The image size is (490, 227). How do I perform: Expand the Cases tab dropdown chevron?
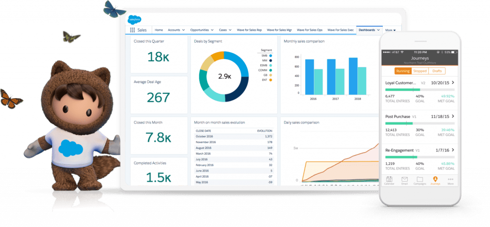pyautogui.click(x=230, y=30)
